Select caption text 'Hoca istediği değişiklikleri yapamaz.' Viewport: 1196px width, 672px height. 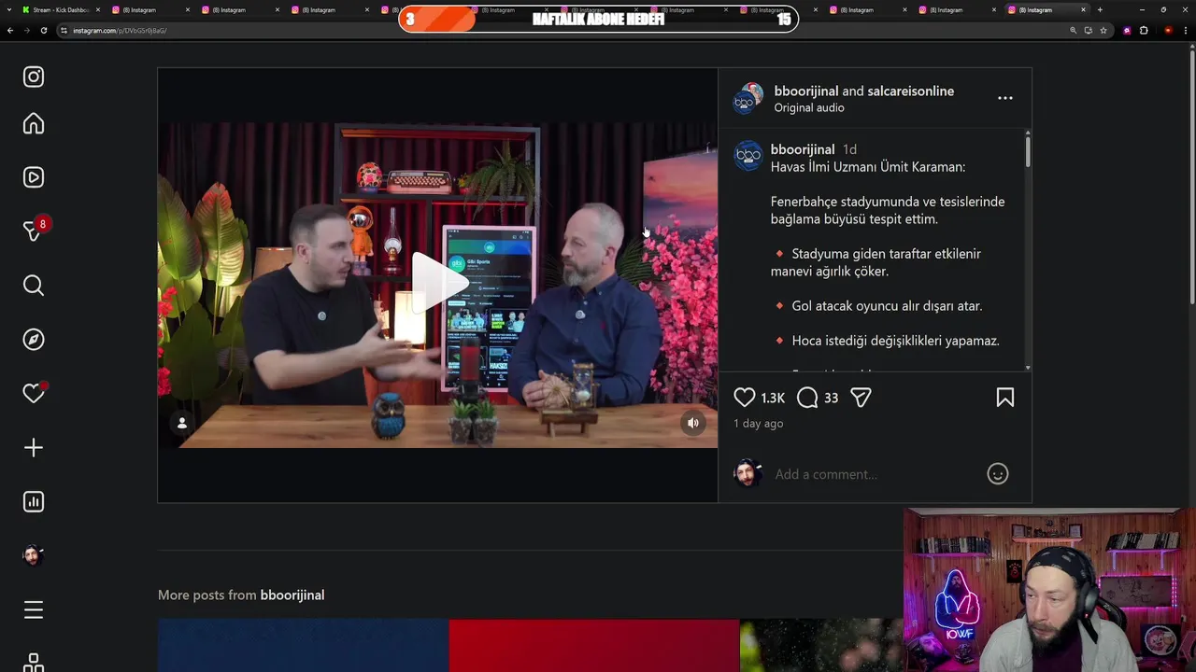(x=896, y=341)
